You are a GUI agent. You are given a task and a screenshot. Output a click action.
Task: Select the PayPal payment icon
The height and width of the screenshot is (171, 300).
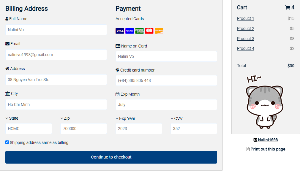coord(129,31)
